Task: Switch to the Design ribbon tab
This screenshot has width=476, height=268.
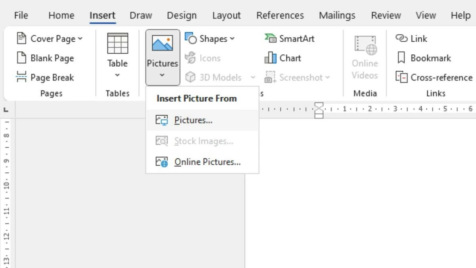Action: (182, 15)
